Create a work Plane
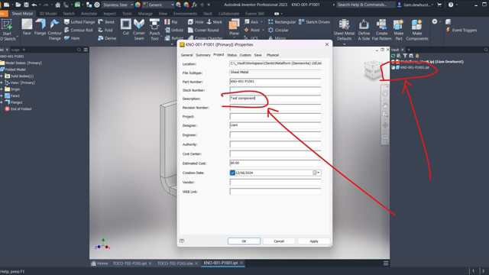 tap(234, 27)
